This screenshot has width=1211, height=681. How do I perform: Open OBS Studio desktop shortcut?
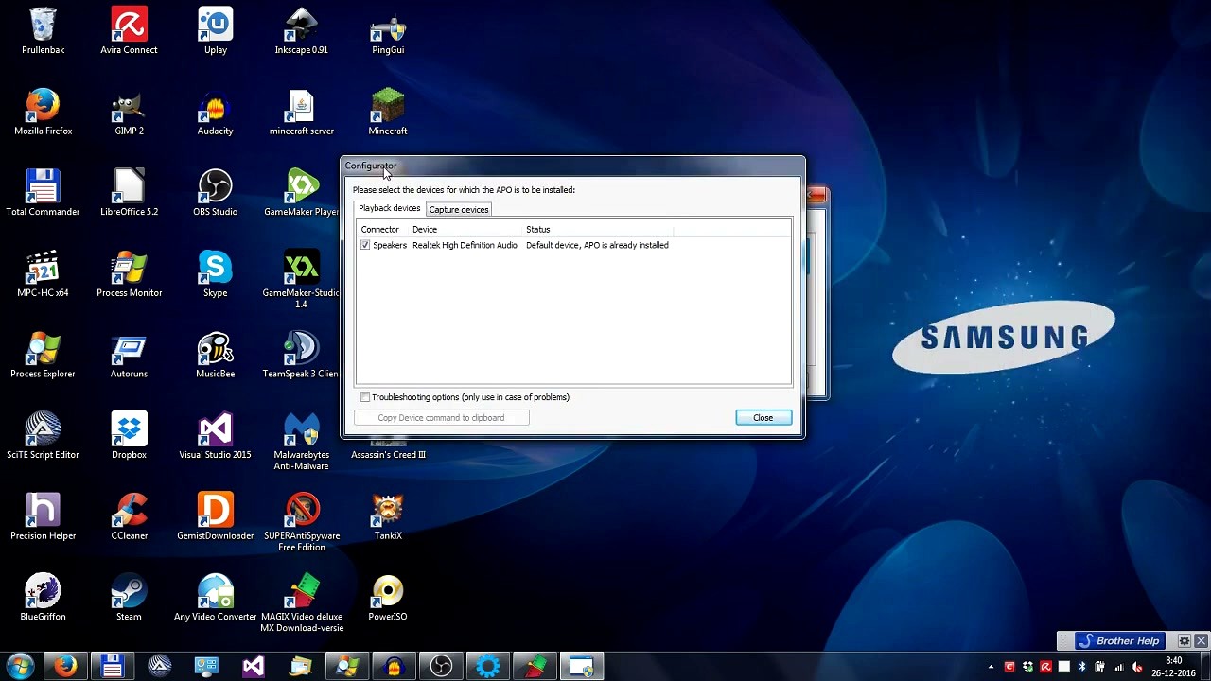click(215, 192)
